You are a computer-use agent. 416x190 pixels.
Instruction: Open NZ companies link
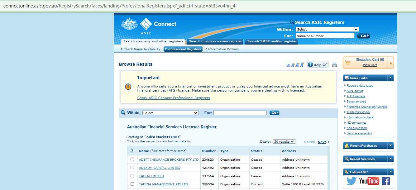[356, 123]
